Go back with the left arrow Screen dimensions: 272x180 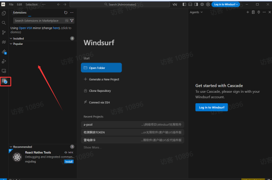[59, 4]
